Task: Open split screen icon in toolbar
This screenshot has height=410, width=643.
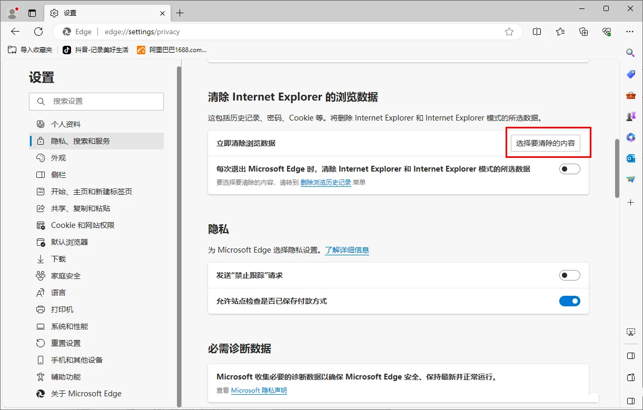Action: tap(537, 32)
